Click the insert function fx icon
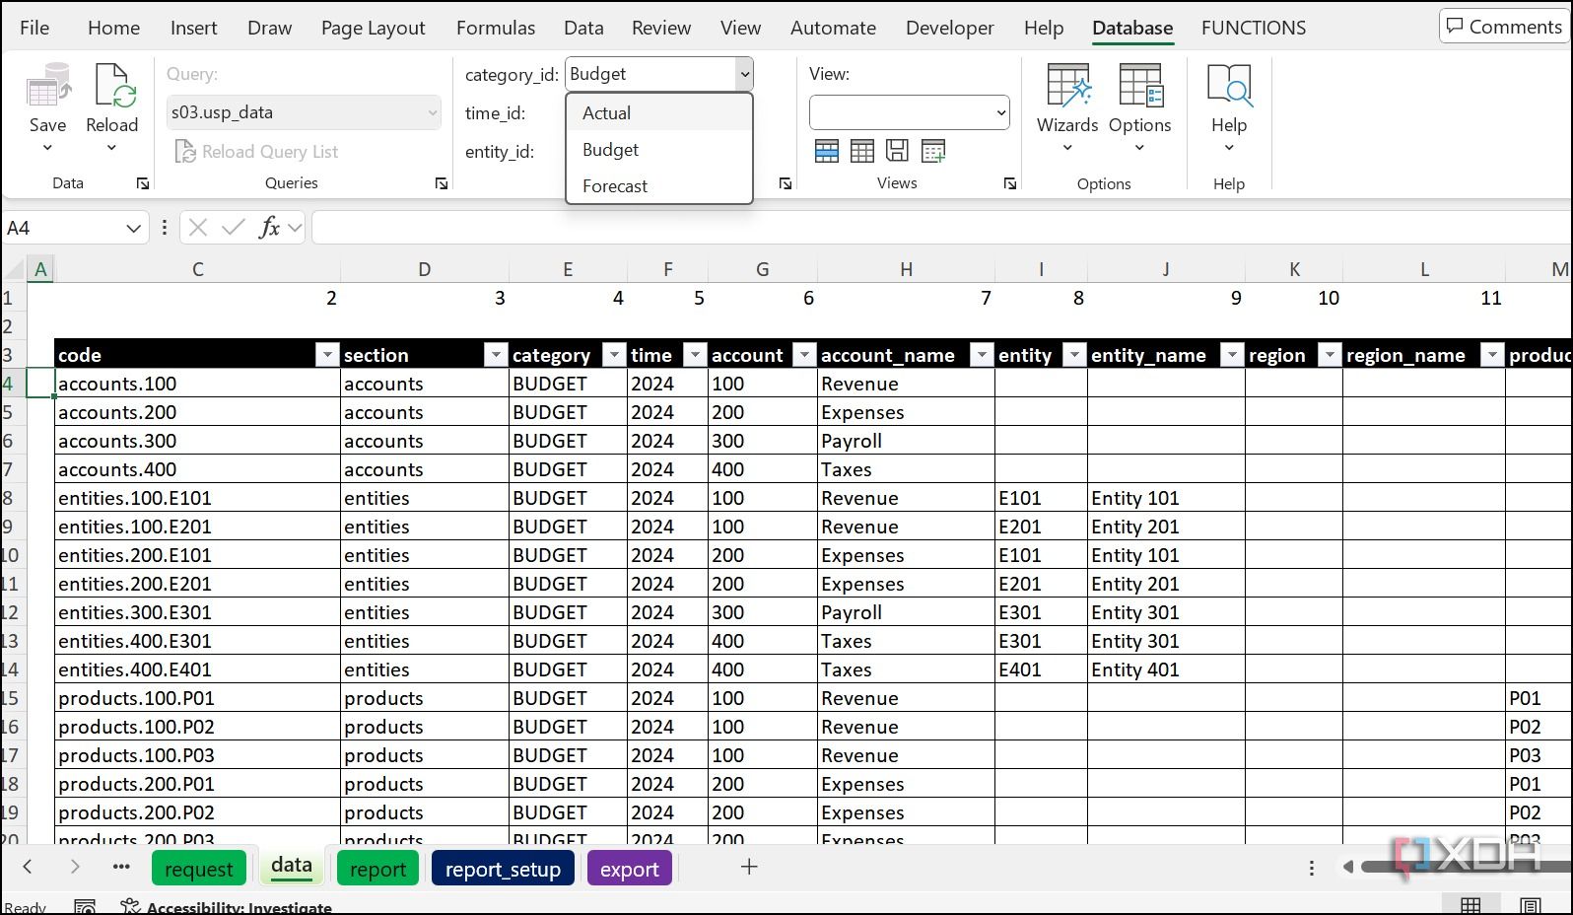Image resolution: width=1573 pixels, height=915 pixels. [269, 228]
